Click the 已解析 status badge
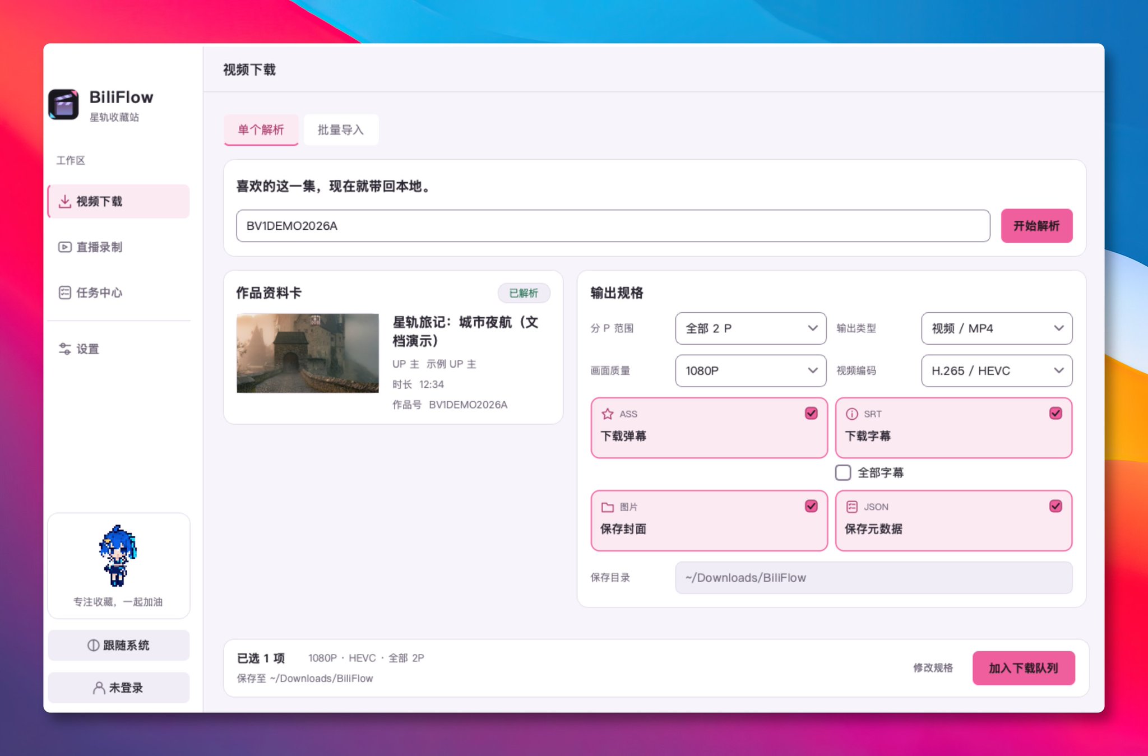The image size is (1148, 756). 524,293
